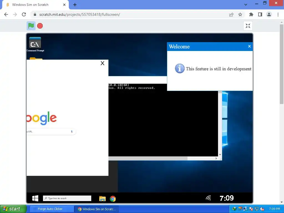Open the Command Prompt desktop icon

[35, 44]
